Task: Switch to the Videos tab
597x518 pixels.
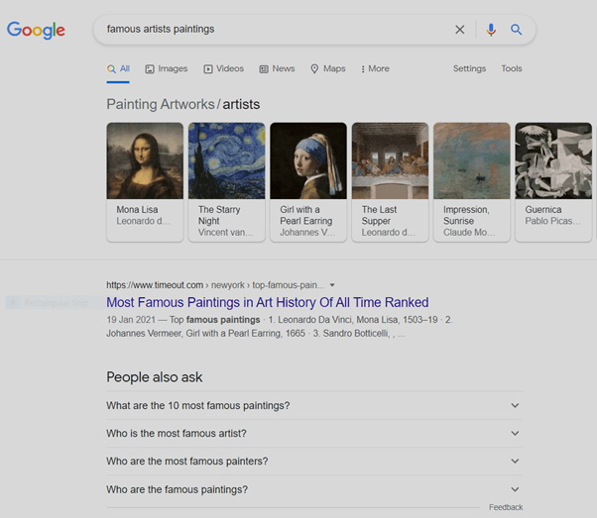Action: [223, 69]
